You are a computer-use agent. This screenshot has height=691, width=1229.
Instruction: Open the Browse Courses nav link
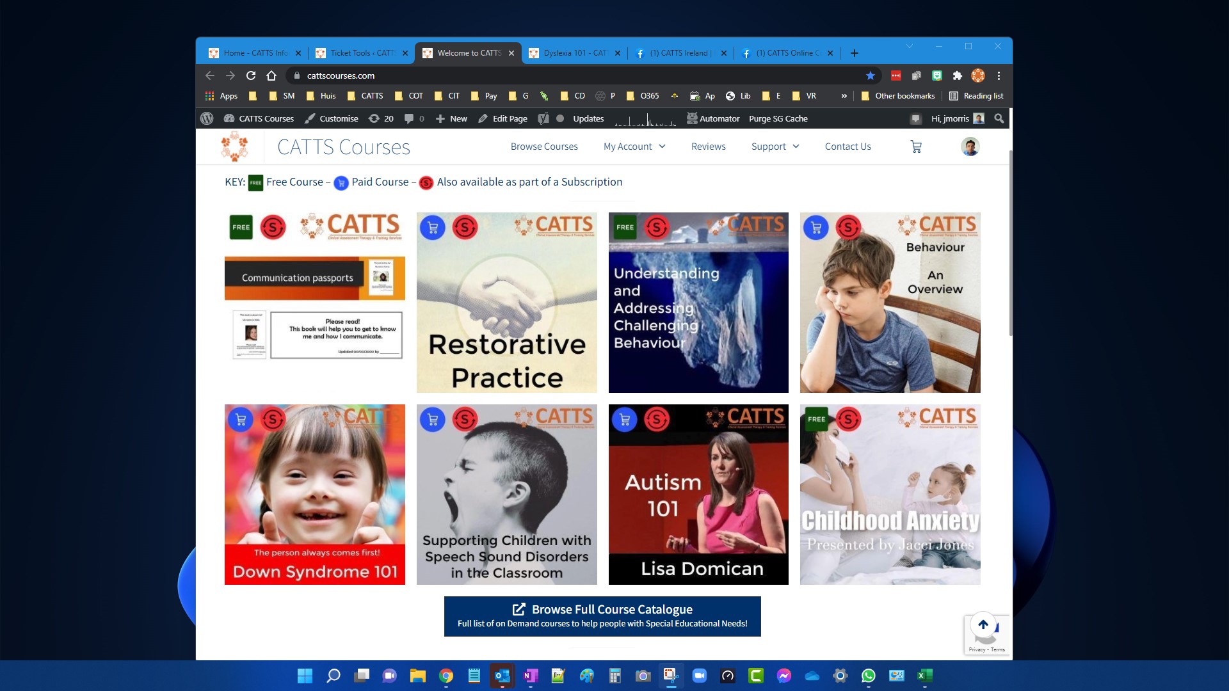544,147
